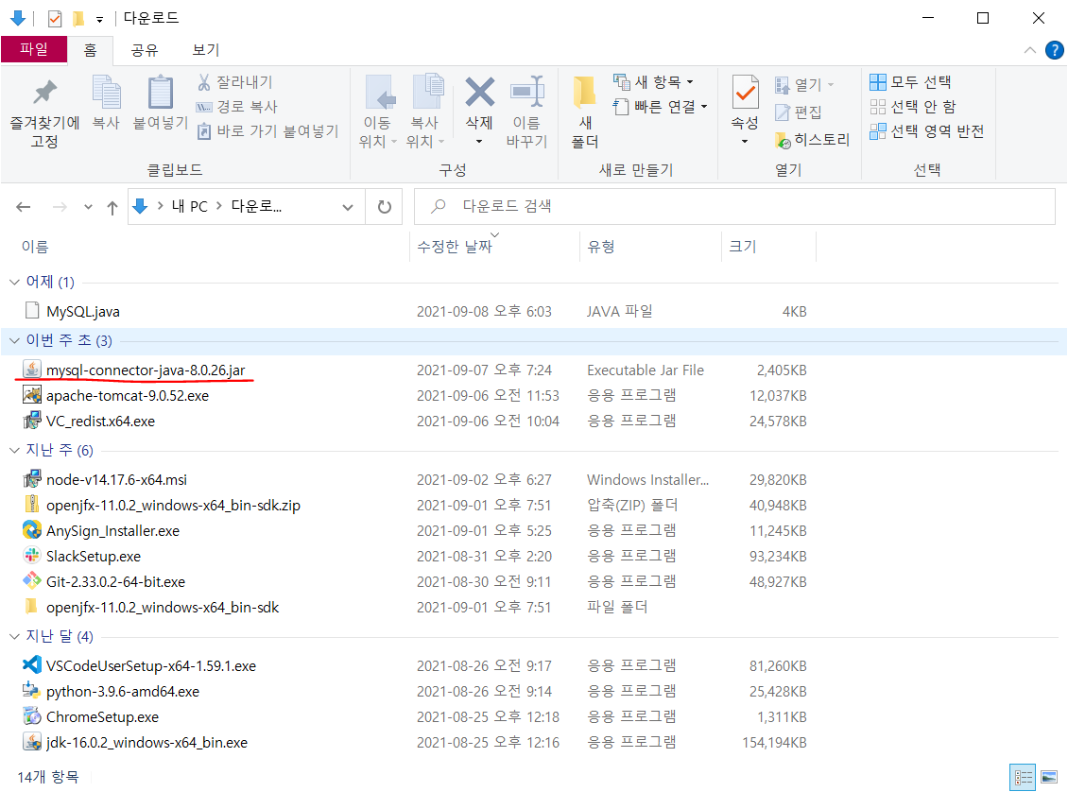The height and width of the screenshot is (792, 1068).
Task: Switch to details view icon in status bar
Action: [x=1023, y=777]
